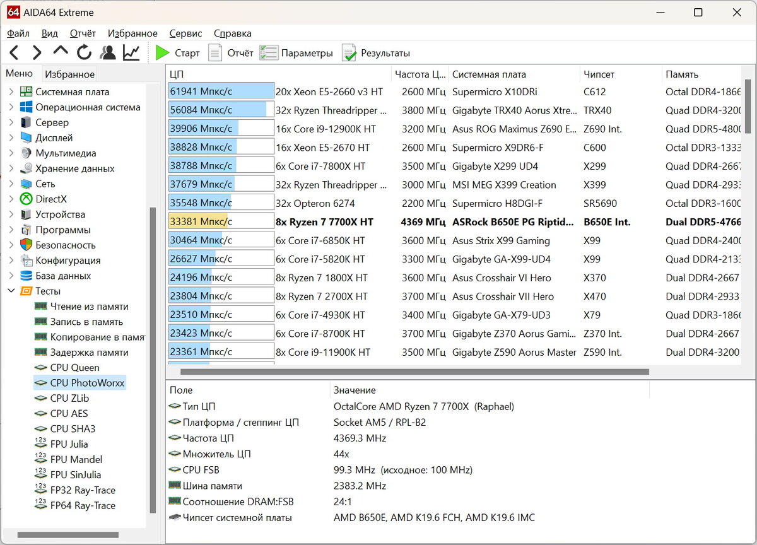Open the Отчёт toolbar button
The height and width of the screenshot is (545, 757).
click(x=231, y=53)
